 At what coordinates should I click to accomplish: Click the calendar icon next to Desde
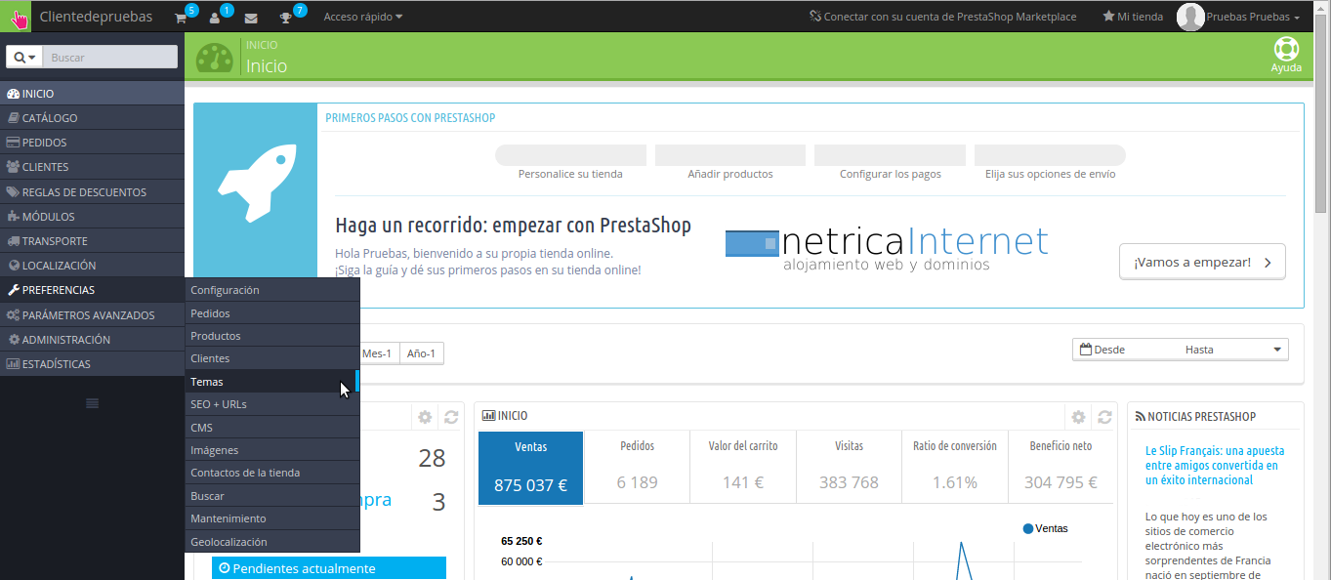(1085, 350)
